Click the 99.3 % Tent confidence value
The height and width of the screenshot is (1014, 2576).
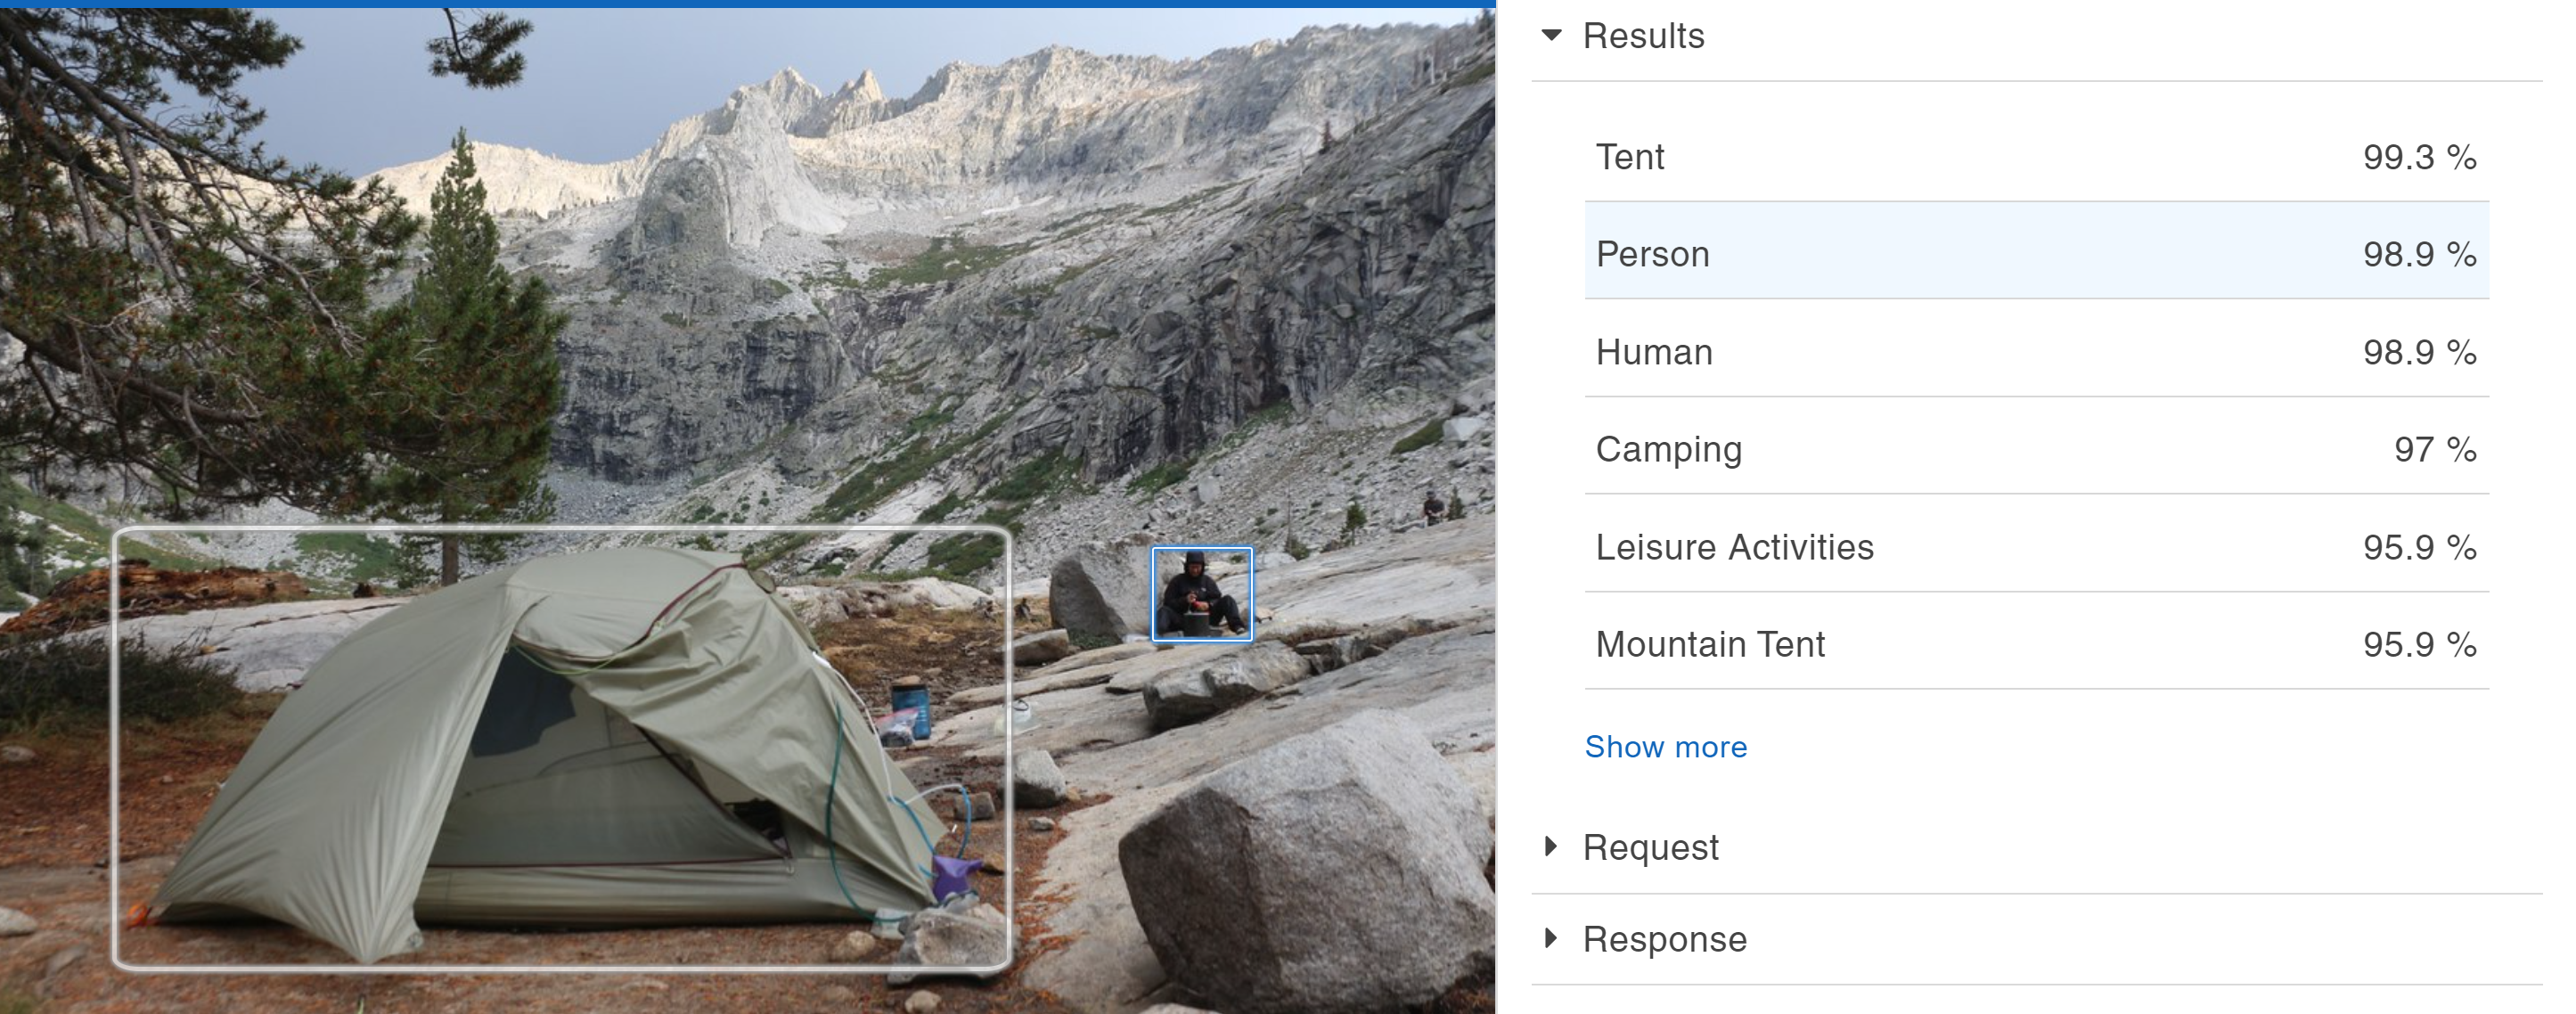(x=2419, y=157)
